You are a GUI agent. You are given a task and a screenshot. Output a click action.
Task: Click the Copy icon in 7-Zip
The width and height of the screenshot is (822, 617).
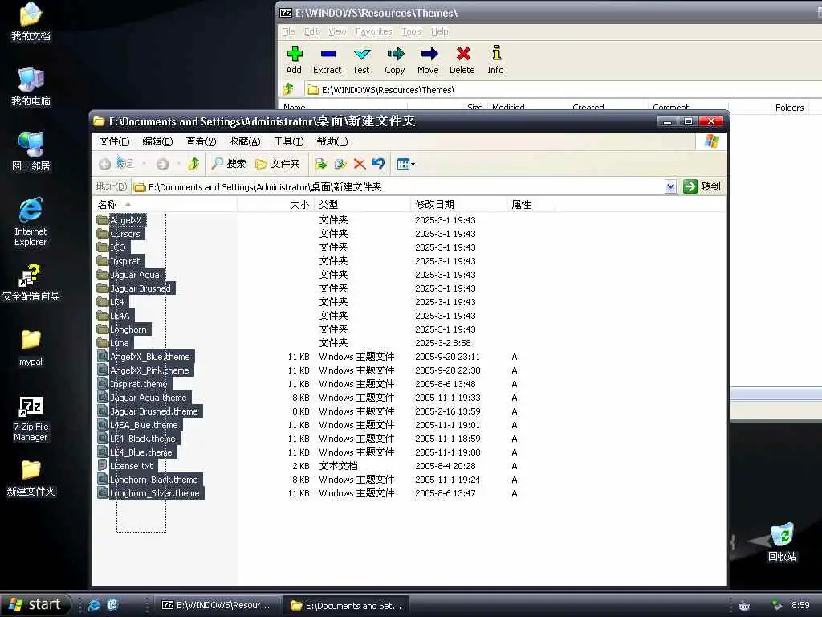tap(395, 54)
